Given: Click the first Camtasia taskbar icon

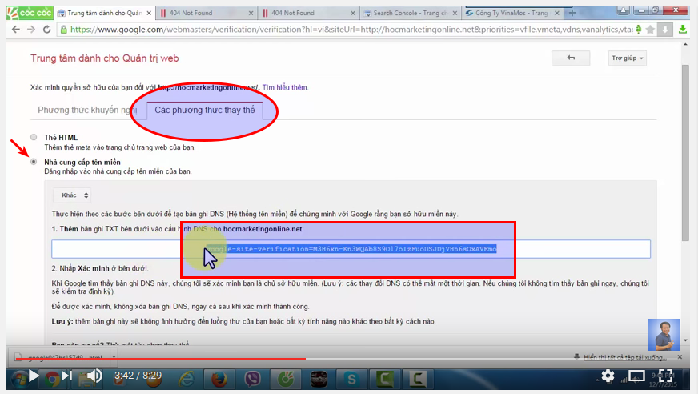Looking at the screenshot, I should (384, 379).
